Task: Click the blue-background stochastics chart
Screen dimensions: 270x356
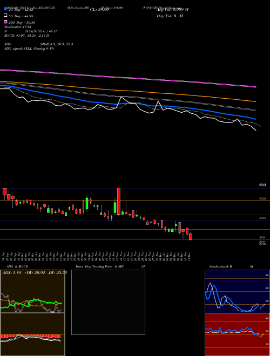Action: 237,291
